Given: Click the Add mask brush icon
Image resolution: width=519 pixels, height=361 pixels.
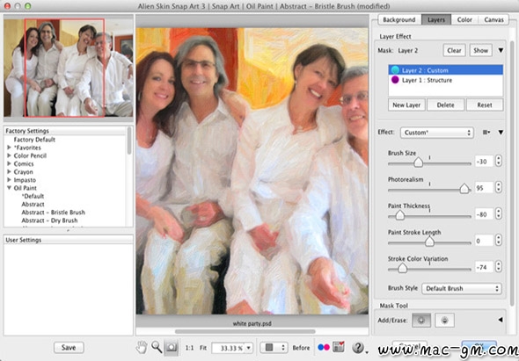Looking at the screenshot, I should click(421, 320).
